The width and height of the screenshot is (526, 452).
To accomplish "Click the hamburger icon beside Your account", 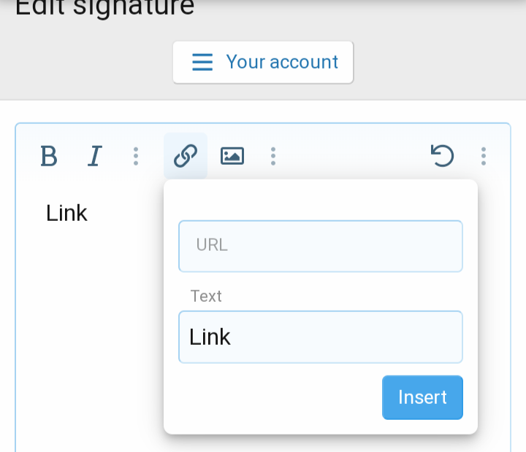I will pyautogui.click(x=202, y=62).
